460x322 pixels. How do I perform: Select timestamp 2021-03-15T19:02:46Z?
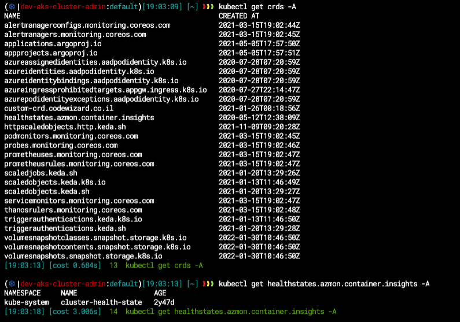(259, 145)
